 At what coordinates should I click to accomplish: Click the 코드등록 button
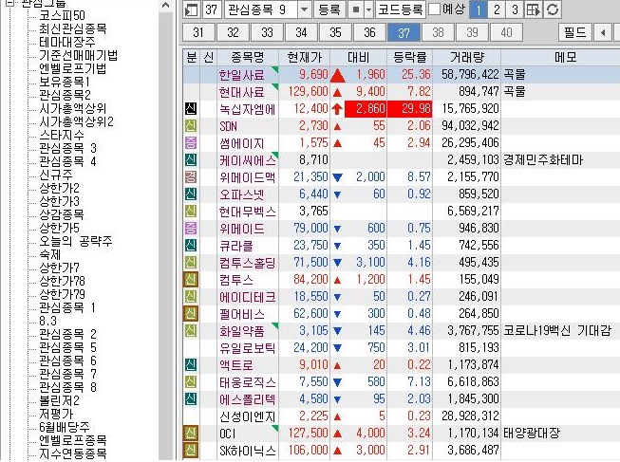400,9
